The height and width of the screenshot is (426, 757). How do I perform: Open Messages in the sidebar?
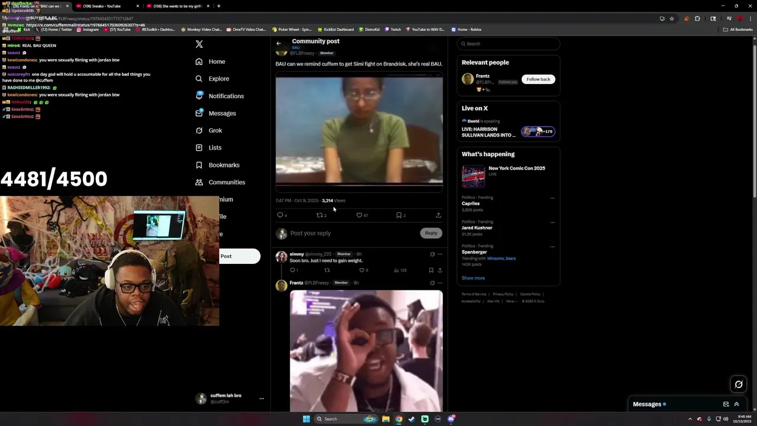pos(215,113)
